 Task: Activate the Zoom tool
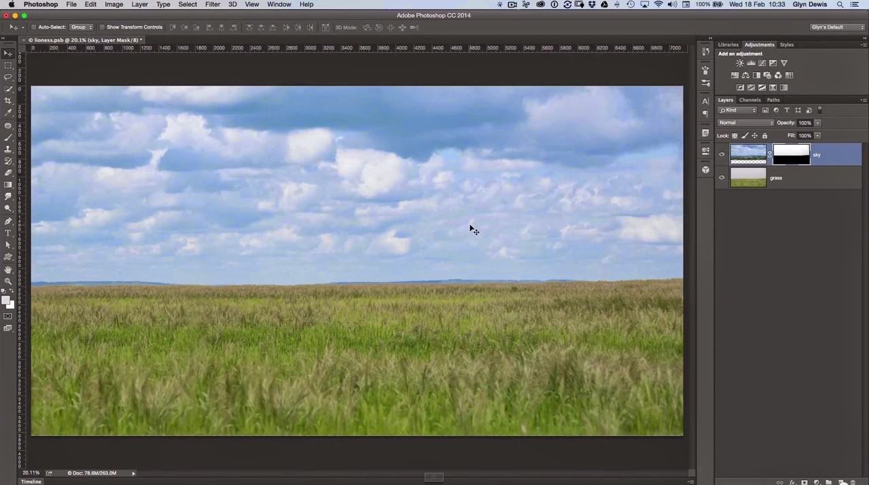(x=8, y=280)
